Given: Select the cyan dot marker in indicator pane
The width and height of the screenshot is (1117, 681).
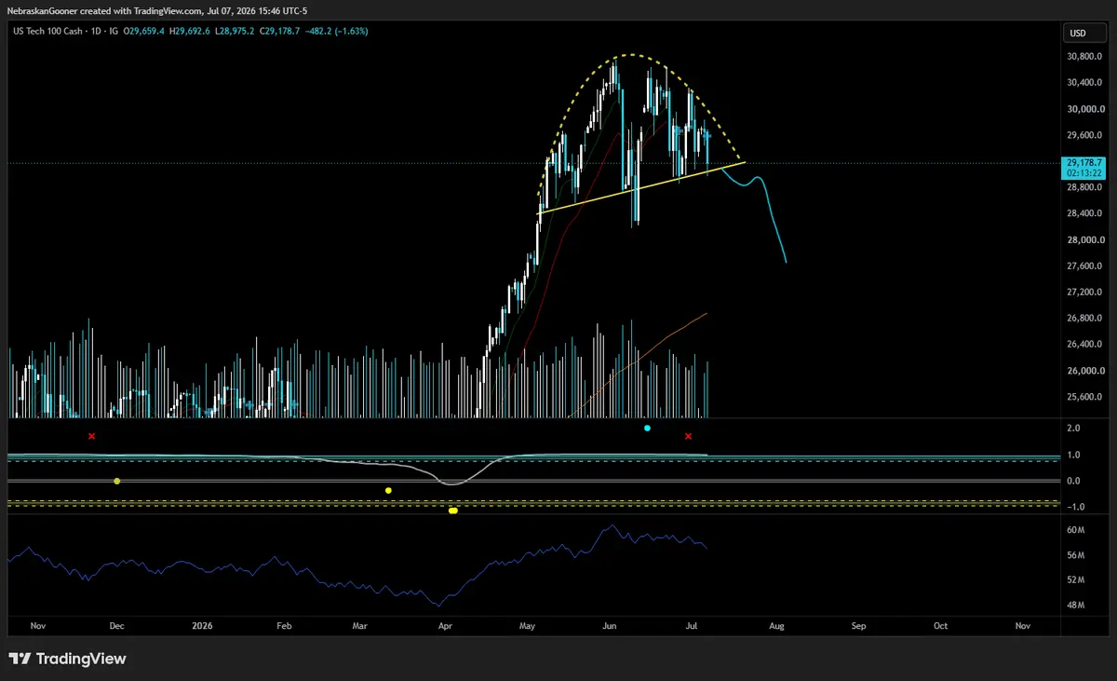Looking at the screenshot, I should tap(647, 428).
